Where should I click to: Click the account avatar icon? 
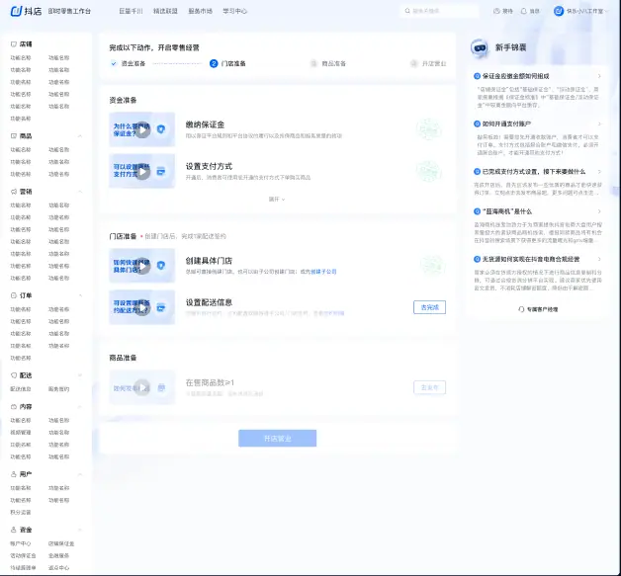click(x=559, y=11)
